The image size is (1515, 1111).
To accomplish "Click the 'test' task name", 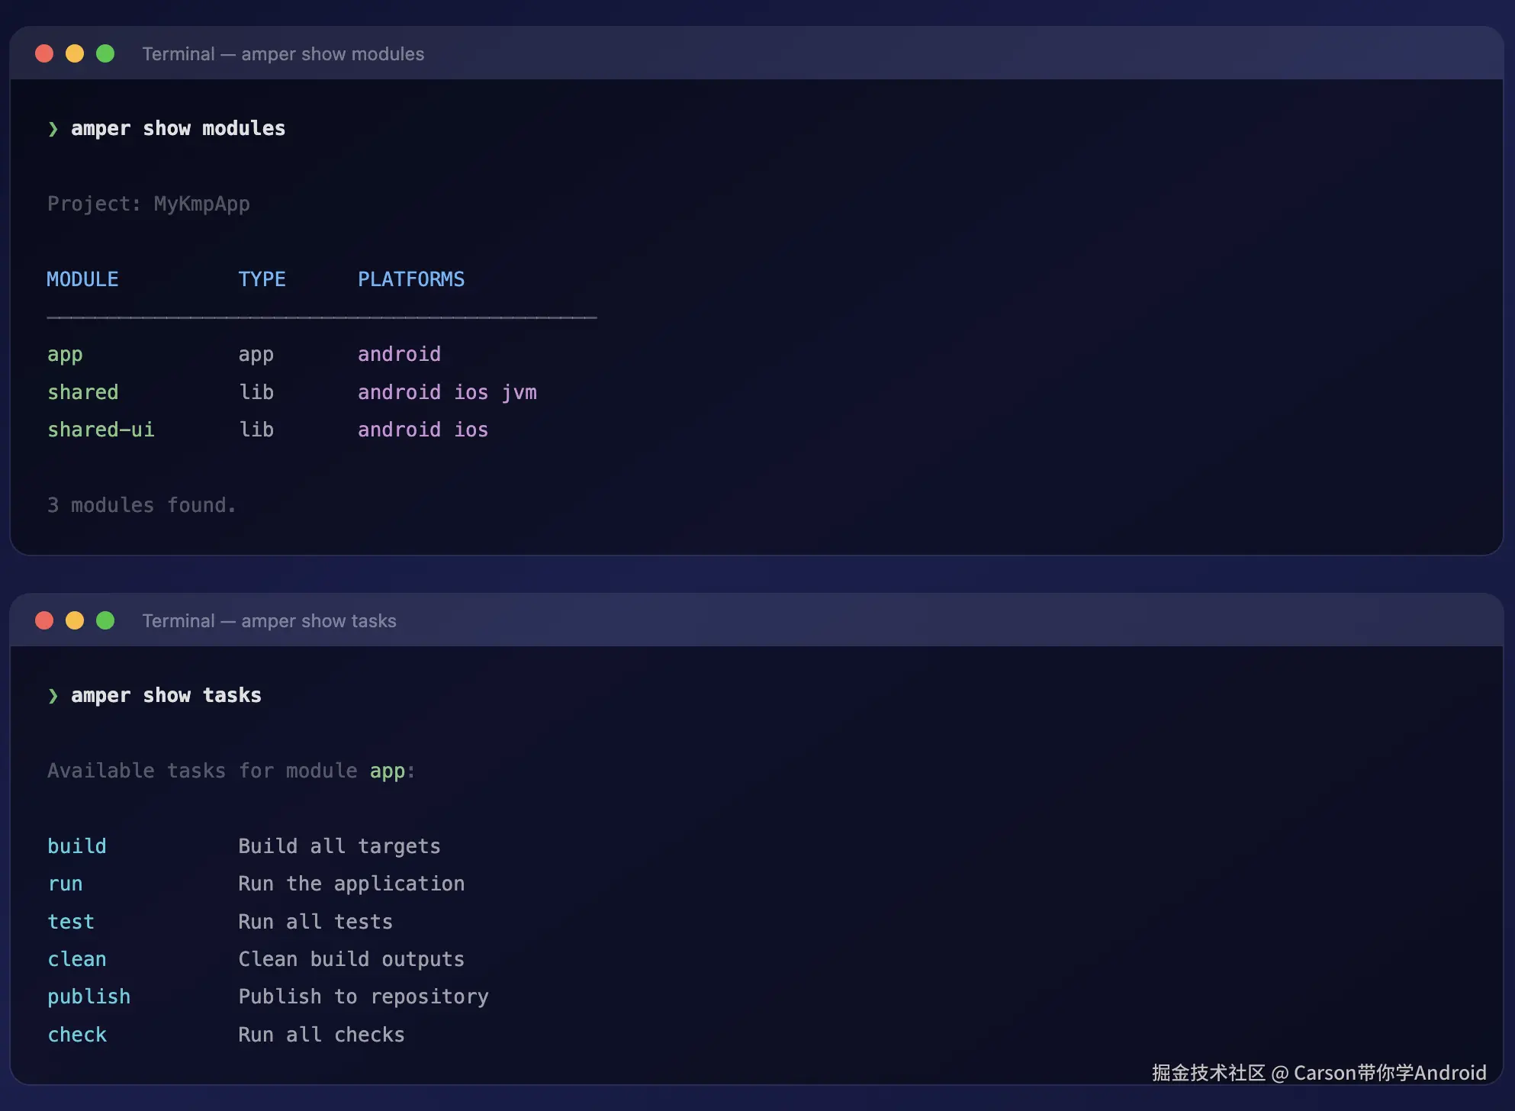I will pos(71,922).
